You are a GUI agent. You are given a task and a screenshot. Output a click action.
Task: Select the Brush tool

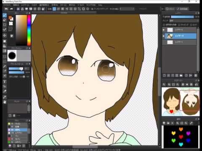[5, 15]
